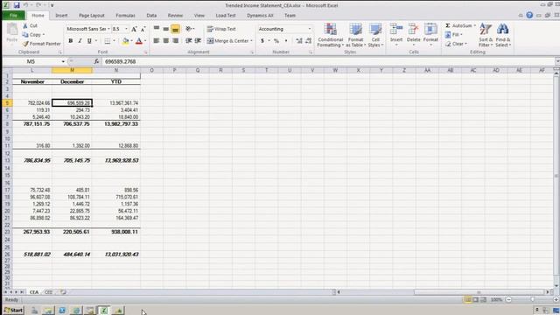The image size is (560, 315).
Task: Click the Borders icon
Action: pos(107,41)
